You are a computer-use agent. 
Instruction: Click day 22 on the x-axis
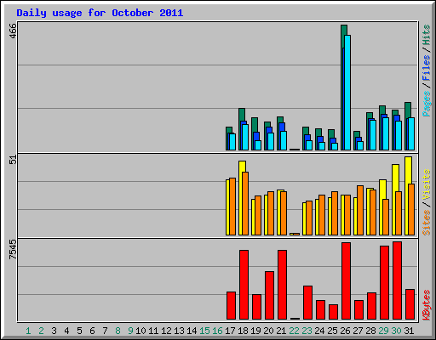pyautogui.click(x=294, y=331)
